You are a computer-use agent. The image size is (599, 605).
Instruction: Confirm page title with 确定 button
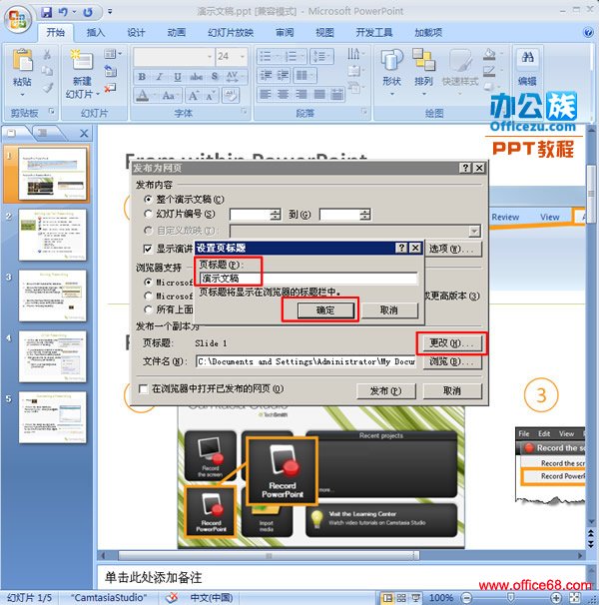coord(325,310)
